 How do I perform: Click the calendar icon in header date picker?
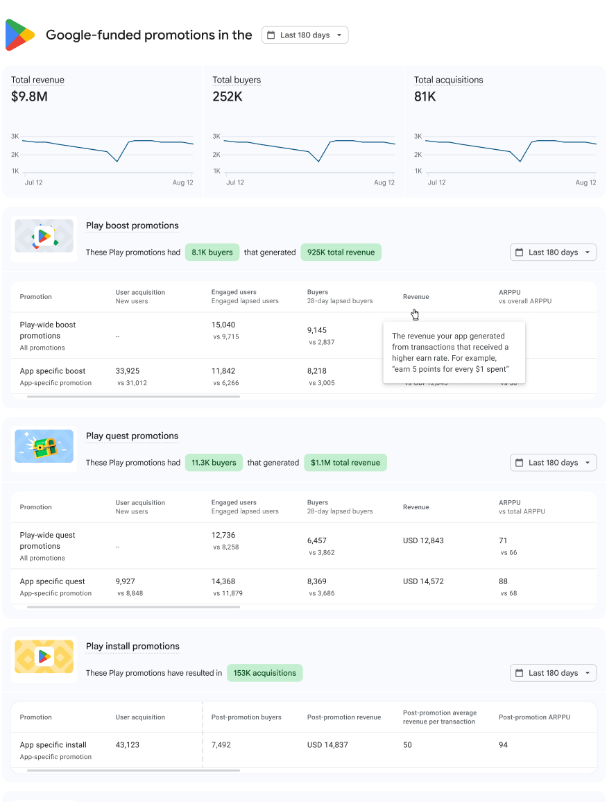tap(271, 35)
